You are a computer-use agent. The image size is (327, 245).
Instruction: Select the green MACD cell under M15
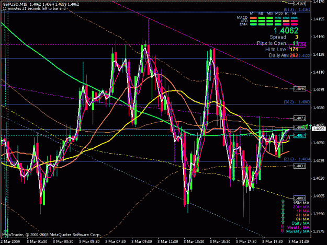(x=269, y=18)
